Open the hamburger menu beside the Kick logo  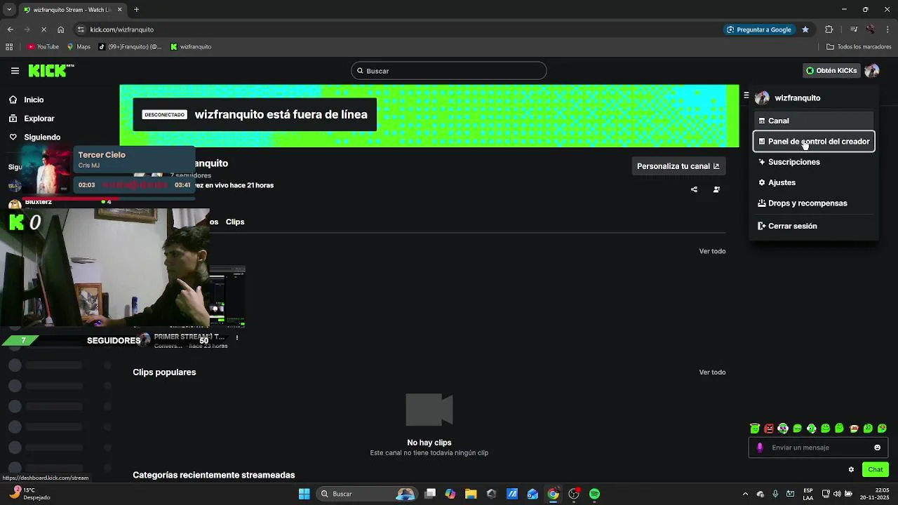click(15, 71)
